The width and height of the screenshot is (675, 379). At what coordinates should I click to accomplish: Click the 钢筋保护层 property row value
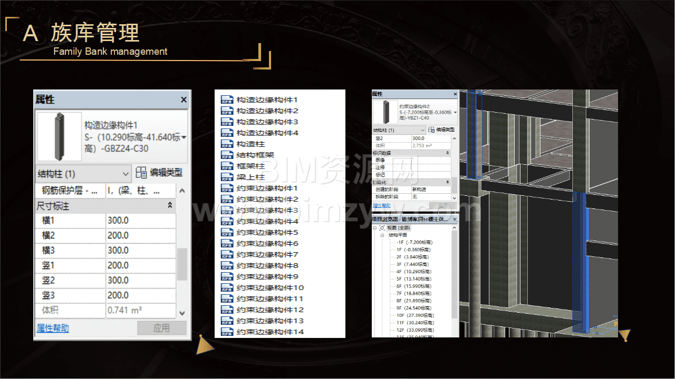click(x=140, y=192)
